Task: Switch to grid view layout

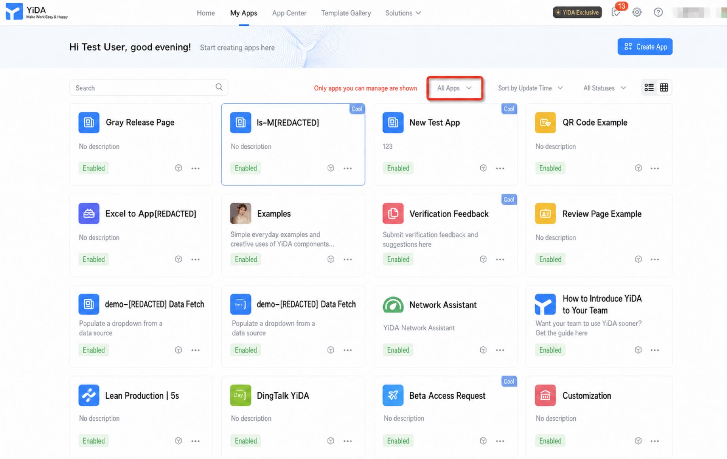Action: [x=664, y=87]
